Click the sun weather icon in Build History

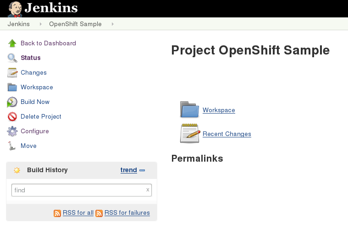tap(17, 170)
